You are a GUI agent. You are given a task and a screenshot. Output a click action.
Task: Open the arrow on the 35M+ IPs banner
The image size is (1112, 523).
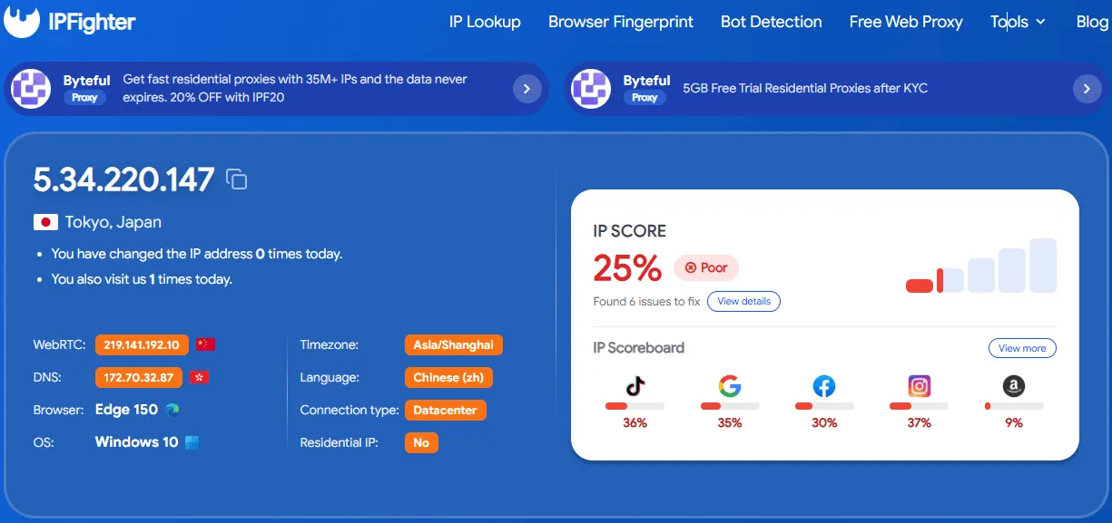(x=527, y=88)
